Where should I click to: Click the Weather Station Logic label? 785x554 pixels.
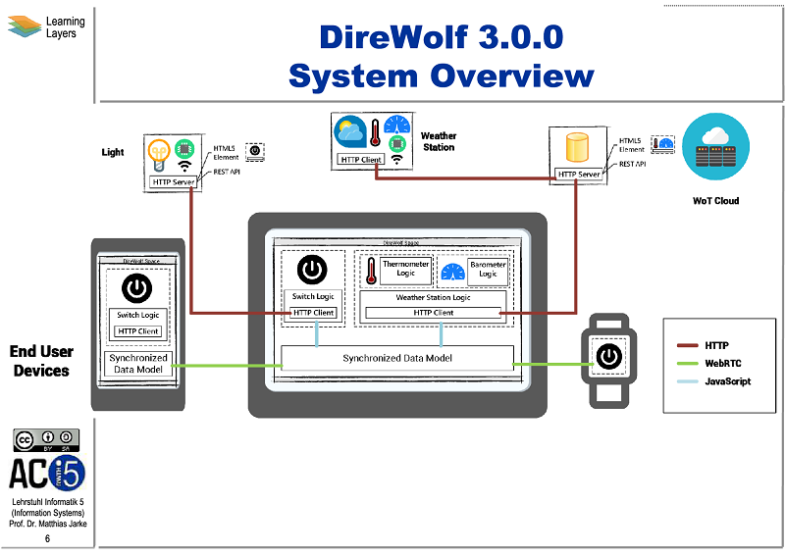pos(433,297)
